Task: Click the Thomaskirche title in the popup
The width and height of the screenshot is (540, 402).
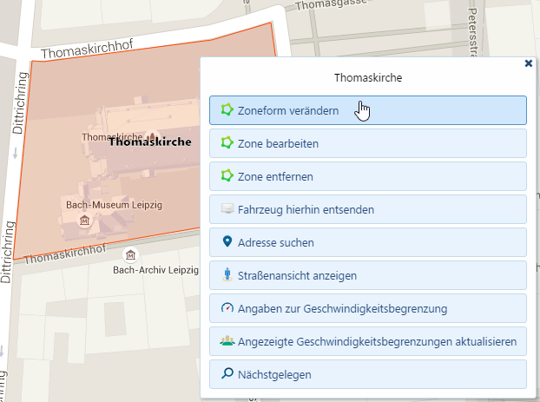Action: tap(367, 77)
